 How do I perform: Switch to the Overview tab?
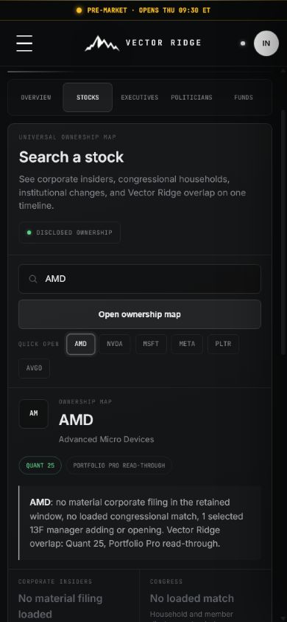pos(36,97)
